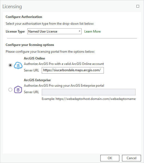144x163 pixels.
Task: Open the Learn More link
Action: coord(92,32)
